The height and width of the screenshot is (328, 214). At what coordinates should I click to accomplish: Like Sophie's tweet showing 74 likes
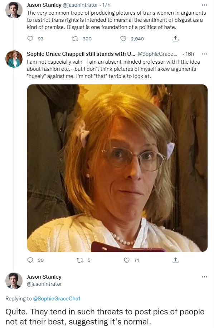[x=127, y=260]
